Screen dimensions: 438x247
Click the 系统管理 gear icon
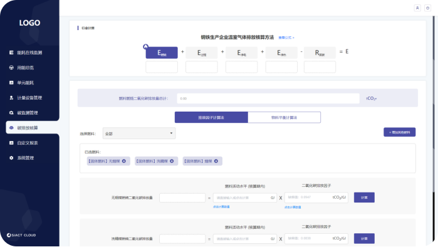coord(11,158)
